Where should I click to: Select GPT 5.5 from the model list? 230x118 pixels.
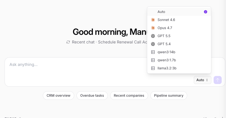(x=179, y=36)
